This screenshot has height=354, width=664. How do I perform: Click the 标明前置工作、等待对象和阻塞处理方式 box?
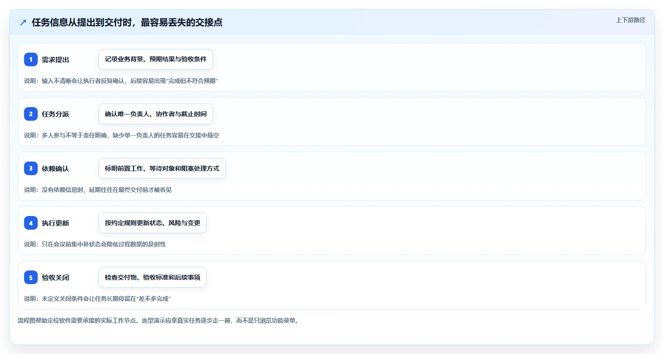click(x=162, y=168)
